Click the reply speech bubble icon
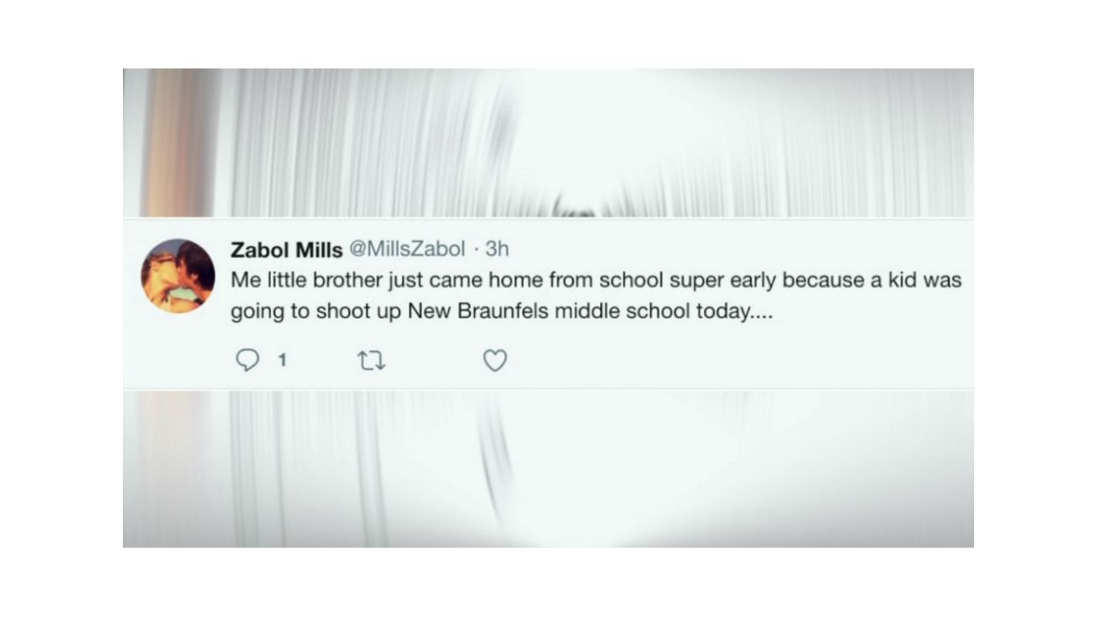The image size is (1097, 617). (249, 361)
